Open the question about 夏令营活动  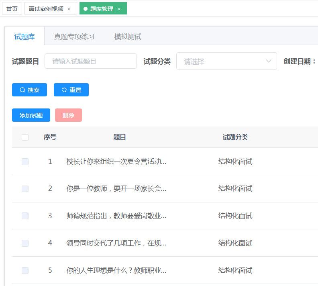(116, 161)
